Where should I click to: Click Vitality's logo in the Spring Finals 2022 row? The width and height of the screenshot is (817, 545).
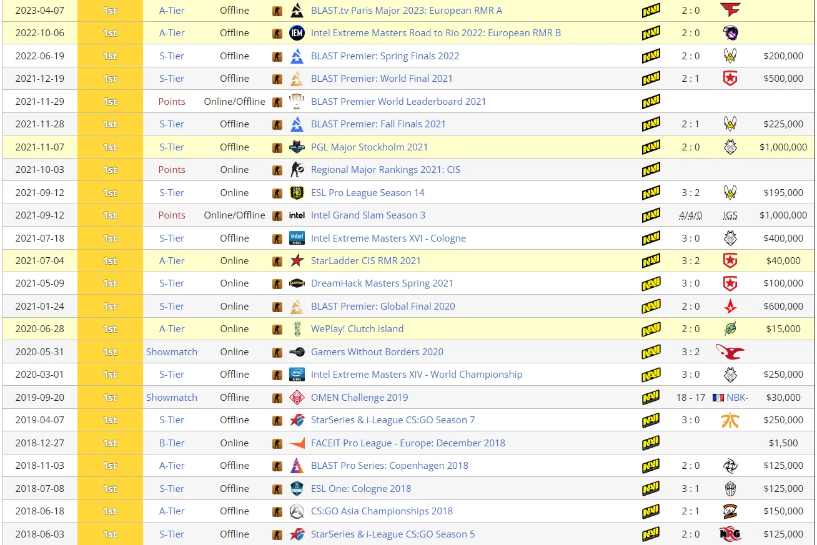point(730,56)
